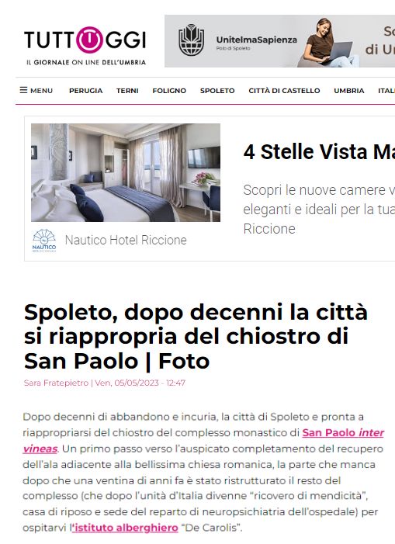Open the Città di Castello section
The width and height of the screenshot is (395, 544).
[284, 91]
